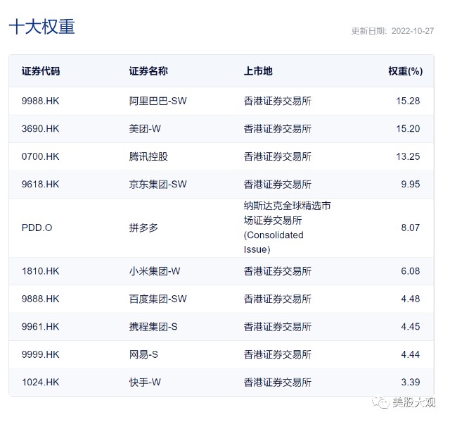Select the name 腾讯控股
Image resolution: width=450 pixels, height=422 pixels.
(148, 156)
